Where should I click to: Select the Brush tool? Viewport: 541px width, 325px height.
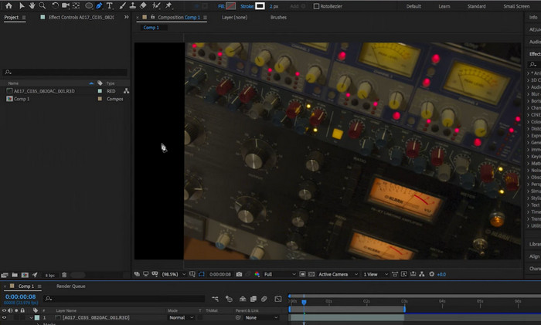tap(122, 5)
